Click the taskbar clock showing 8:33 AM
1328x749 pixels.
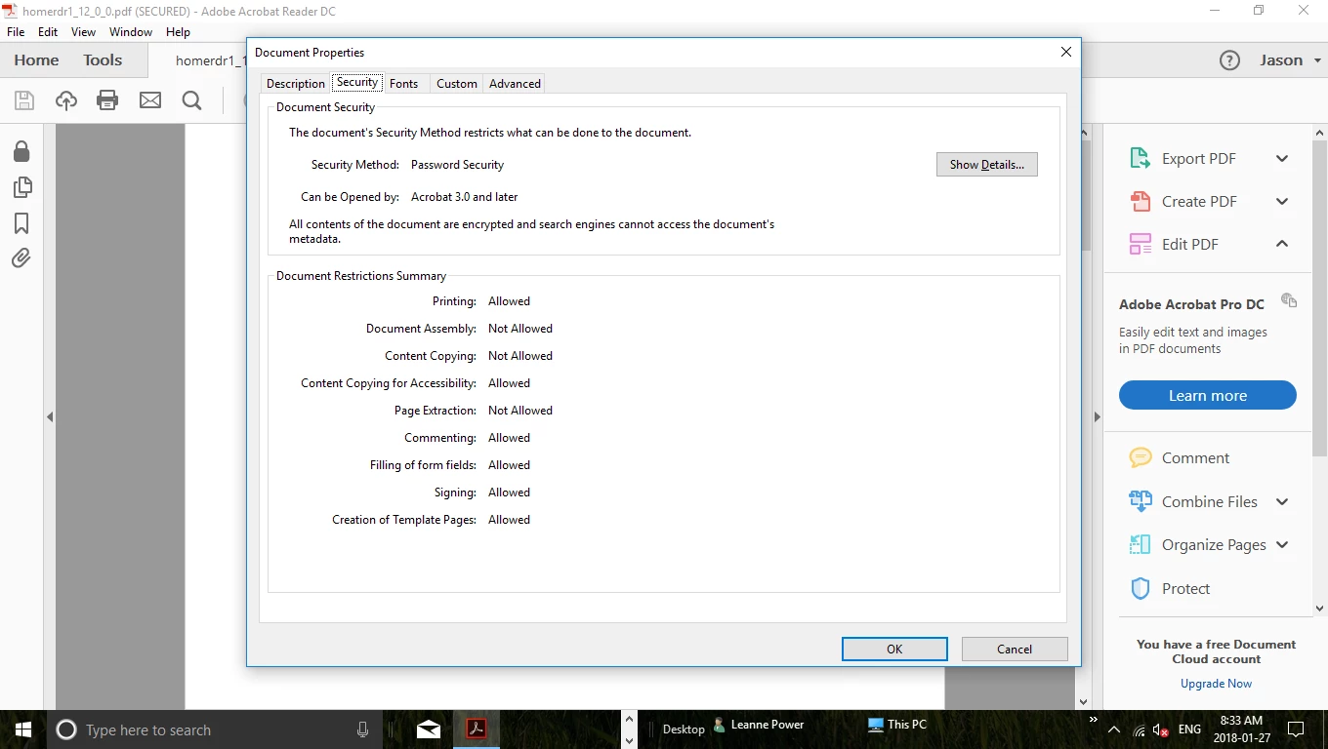1241,729
